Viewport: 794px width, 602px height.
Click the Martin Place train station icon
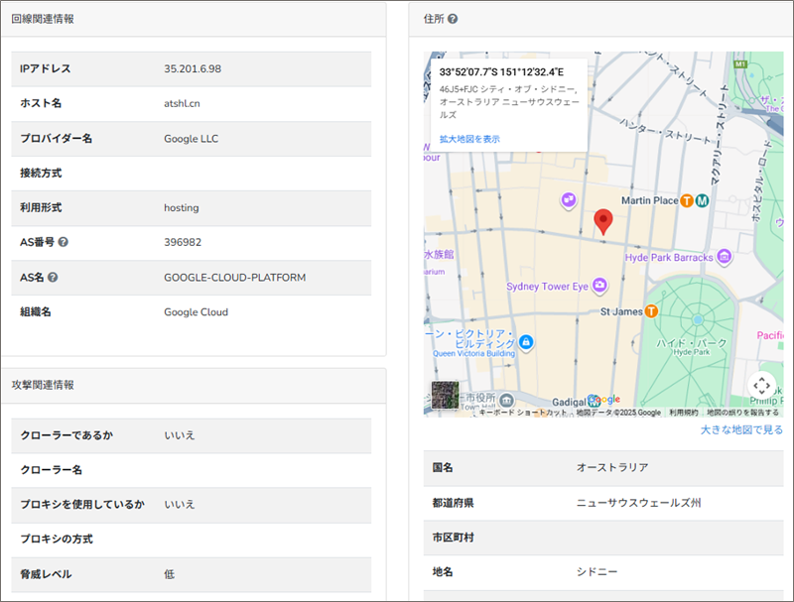(687, 200)
